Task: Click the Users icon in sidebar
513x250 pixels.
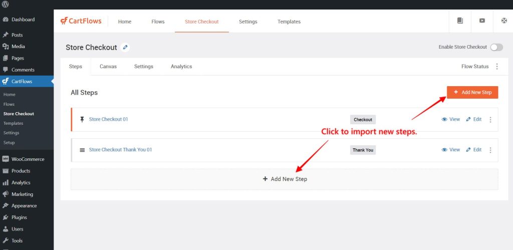Action: (x=5, y=229)
